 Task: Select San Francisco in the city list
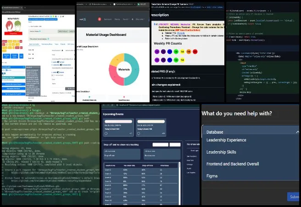coord(191,156)
